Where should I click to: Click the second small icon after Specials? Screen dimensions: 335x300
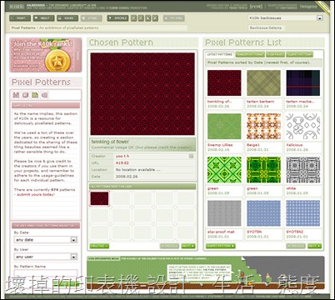(141, 18)
